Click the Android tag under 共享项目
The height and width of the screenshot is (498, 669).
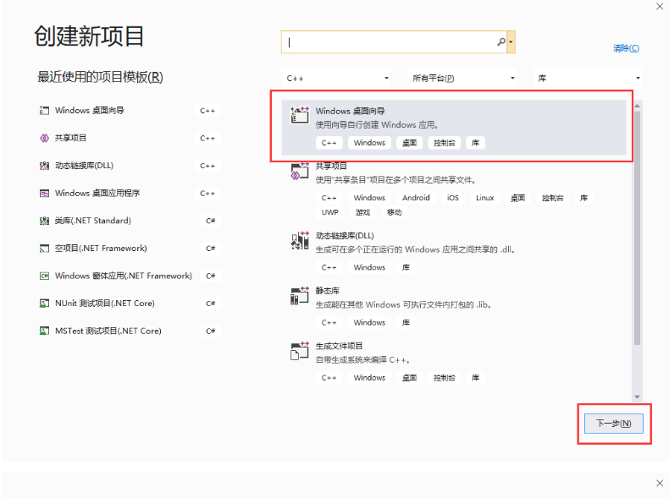pyautogui.click(x=416, y=198)
